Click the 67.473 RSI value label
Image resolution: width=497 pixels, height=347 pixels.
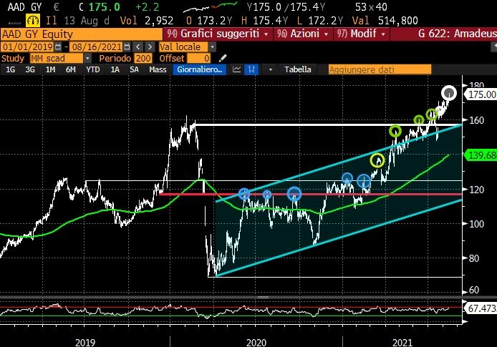(481, 308)
